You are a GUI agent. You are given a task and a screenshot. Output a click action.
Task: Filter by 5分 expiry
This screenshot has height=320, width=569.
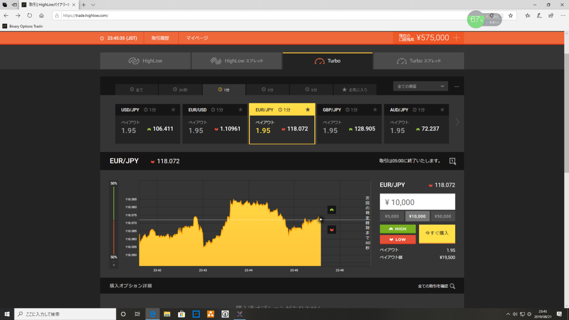(x=311, y=90)
